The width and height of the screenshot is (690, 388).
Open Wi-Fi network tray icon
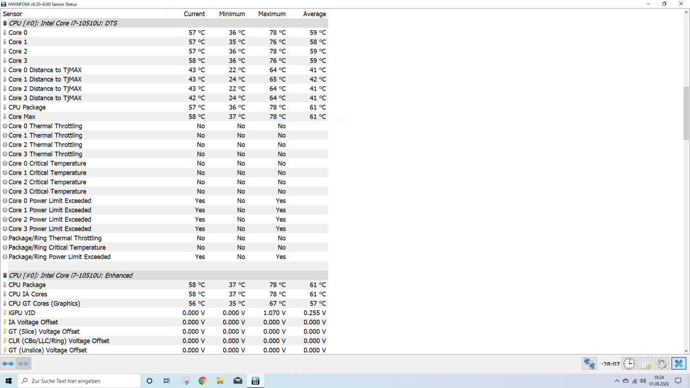[x=634, y=381]
